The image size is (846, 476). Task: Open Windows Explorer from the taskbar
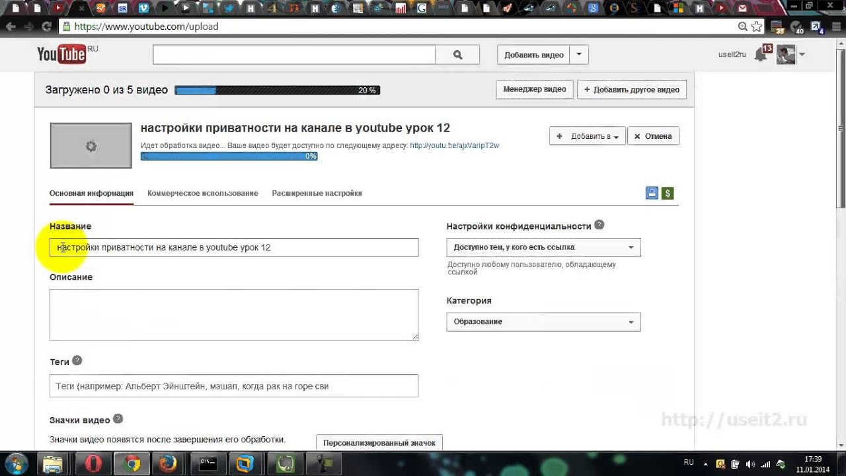tap(53, 464)
